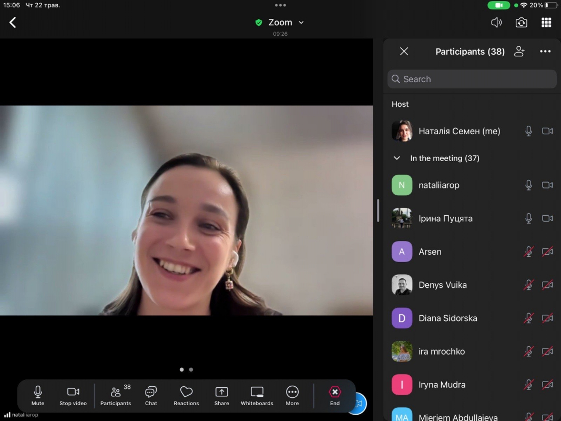Open the More options menu
The image size is (561, 421).
292,396
